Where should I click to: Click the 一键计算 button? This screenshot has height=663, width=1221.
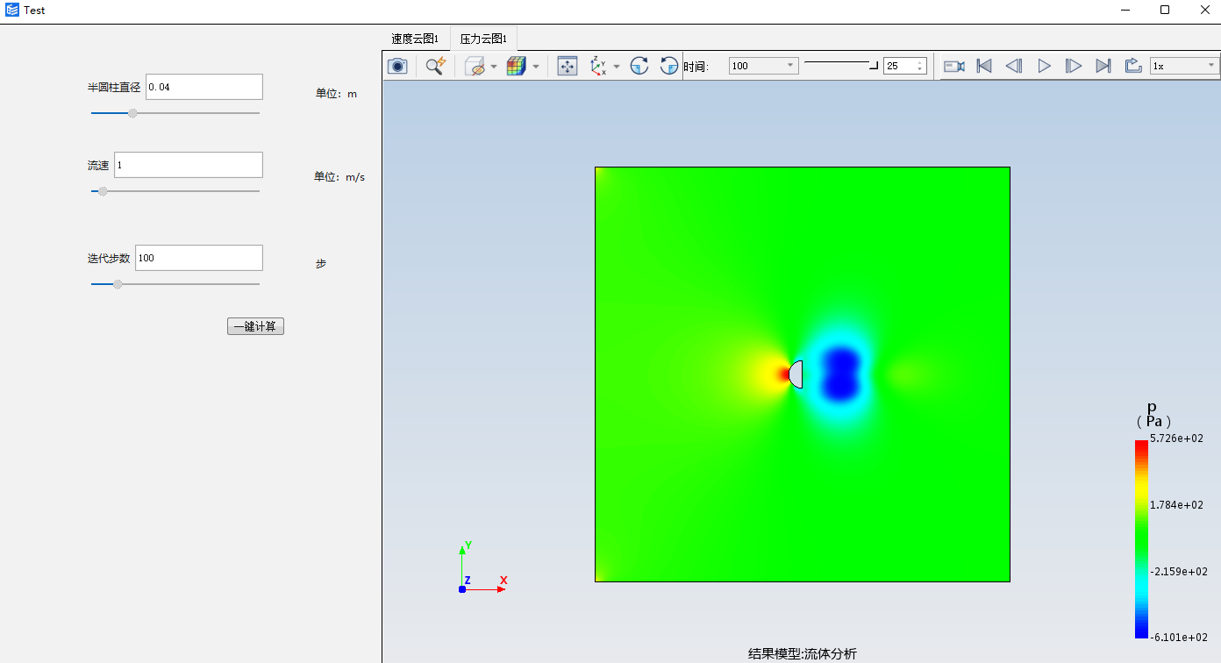(x=255, y=326)
